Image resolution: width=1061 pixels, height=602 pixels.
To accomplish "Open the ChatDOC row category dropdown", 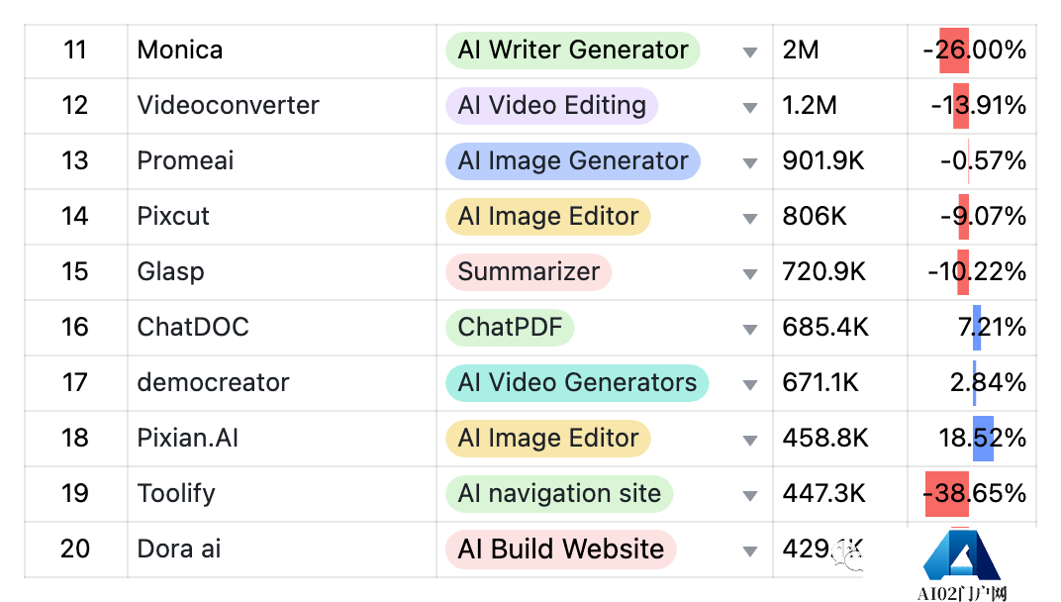I will (x=750, y=330).
